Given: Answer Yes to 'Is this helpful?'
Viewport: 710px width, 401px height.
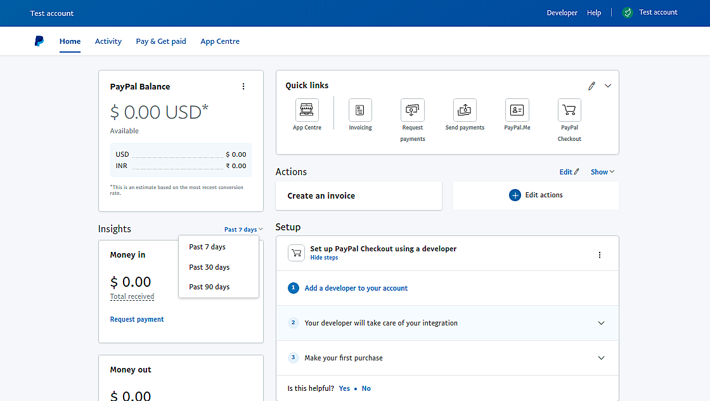Looking at the screenshot, I should pos(344,388).
